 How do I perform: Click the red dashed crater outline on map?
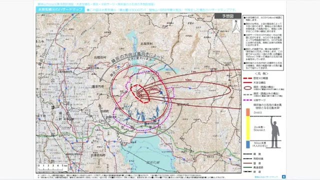click(140, 93)
